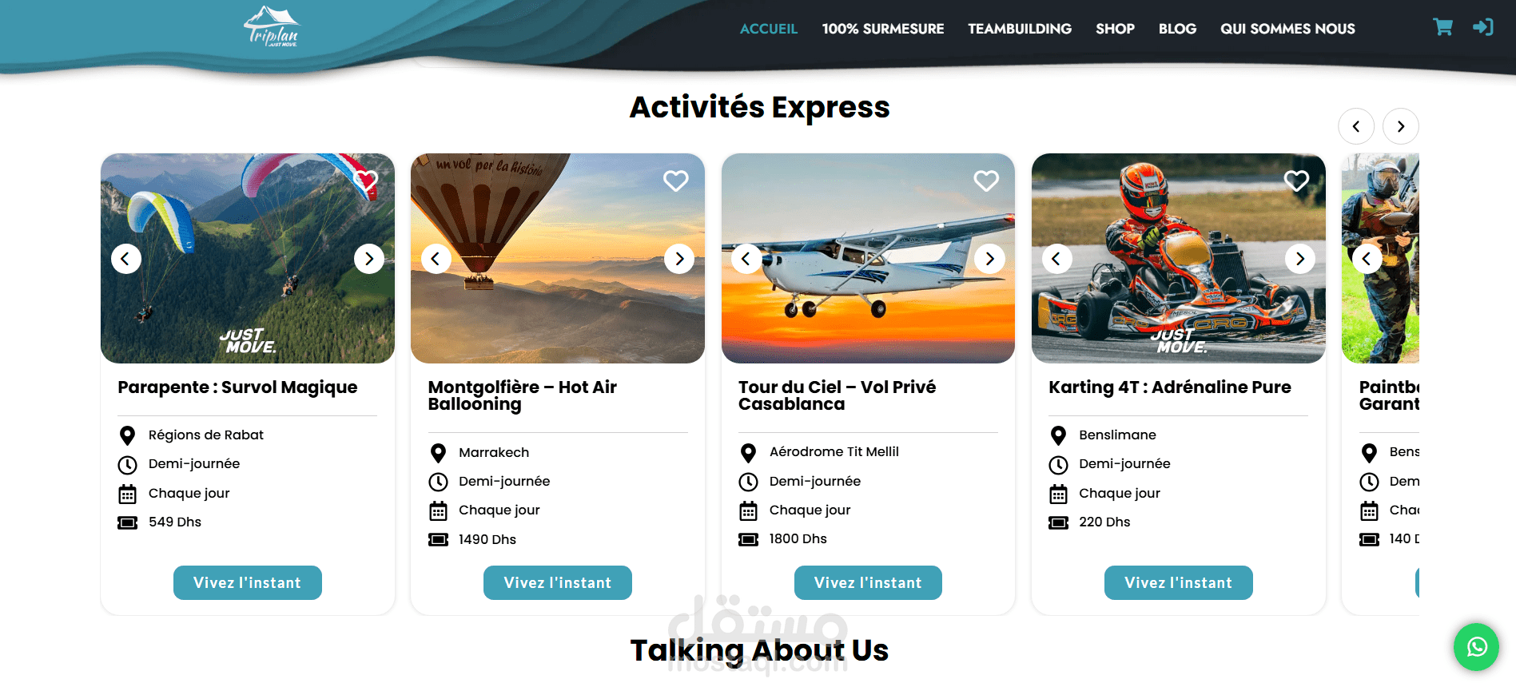Viewport: 1516px width, 691px height.
Task: Click Vivez l'instant for Parapente
Action: pos(248,582)
